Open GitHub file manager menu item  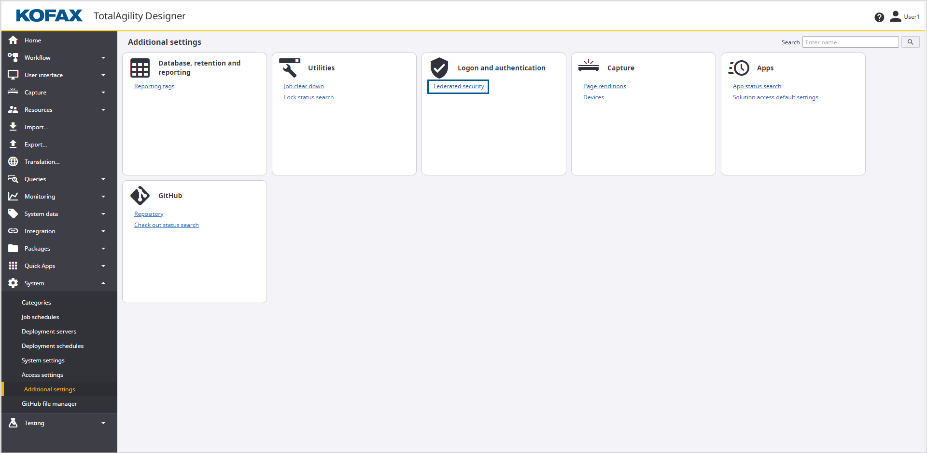[49, 404]
